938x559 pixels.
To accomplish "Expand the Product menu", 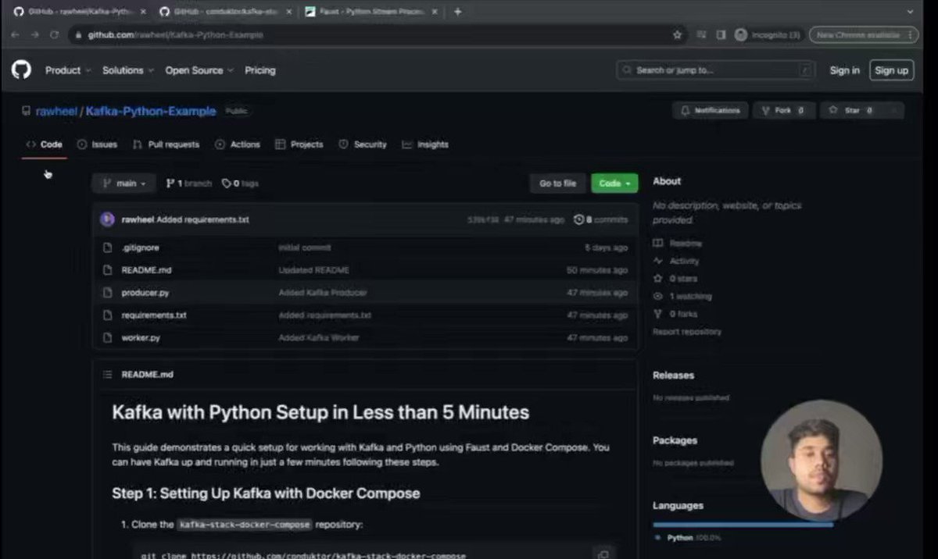I will [68, 70].
